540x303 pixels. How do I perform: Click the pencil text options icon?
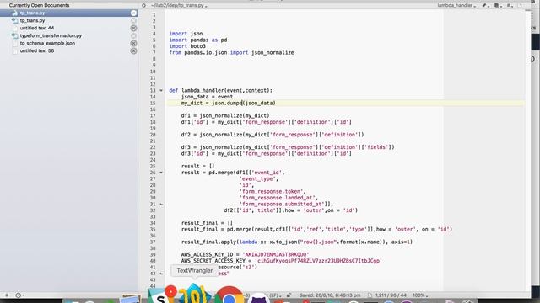[486, 6]
